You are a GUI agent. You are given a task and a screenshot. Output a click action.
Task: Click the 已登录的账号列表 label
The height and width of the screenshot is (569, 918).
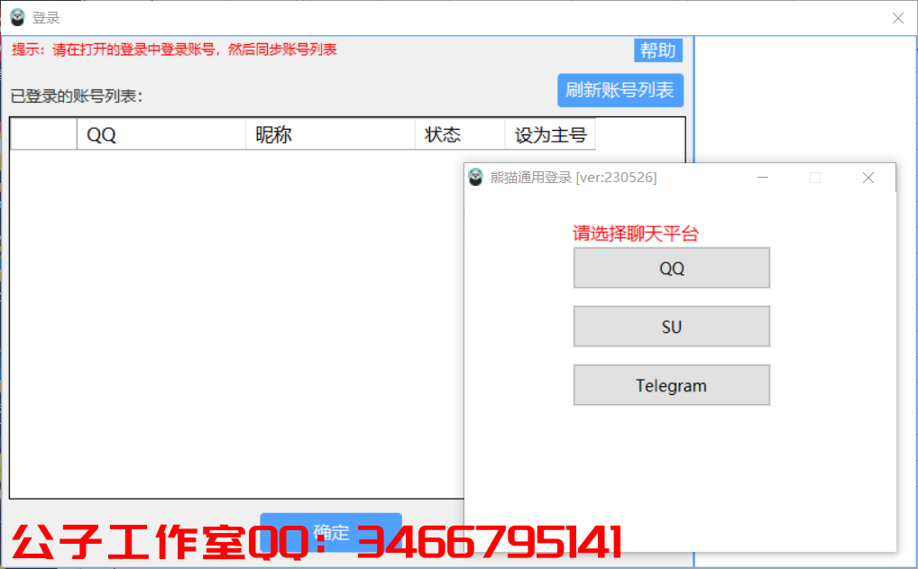76,96
